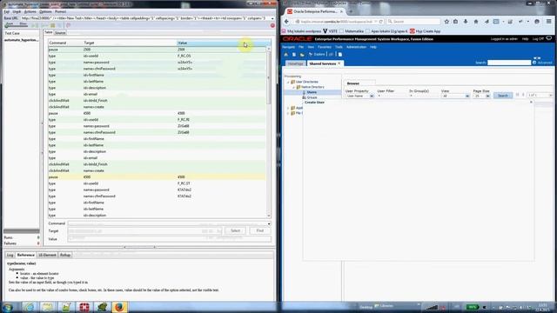
Task: Click the Firefox search box
Action: coord(413,22)
